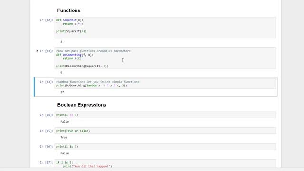This screenshot has width=304, height=171.
Task: Click the True output under cell 25
Action: pyautogui.click(x=64, y=137)
